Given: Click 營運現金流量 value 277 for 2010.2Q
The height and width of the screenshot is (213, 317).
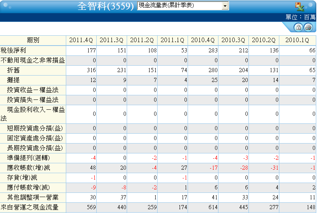Looking at the screenshot, I should click(x=274, y=207).
